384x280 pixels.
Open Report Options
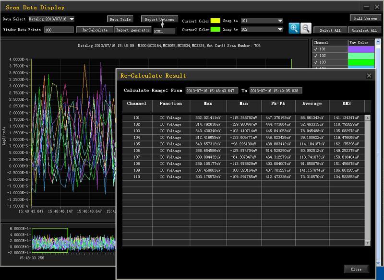[x=160, y=19]
